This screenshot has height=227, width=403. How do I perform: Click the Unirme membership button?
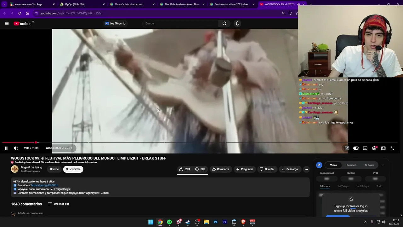tap(54, 169)
